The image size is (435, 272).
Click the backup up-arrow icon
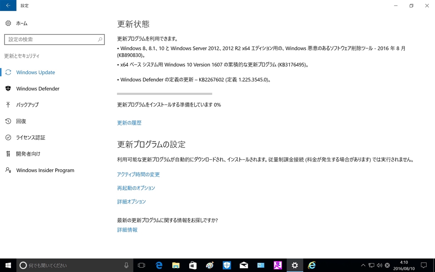(x=8, y=105)
